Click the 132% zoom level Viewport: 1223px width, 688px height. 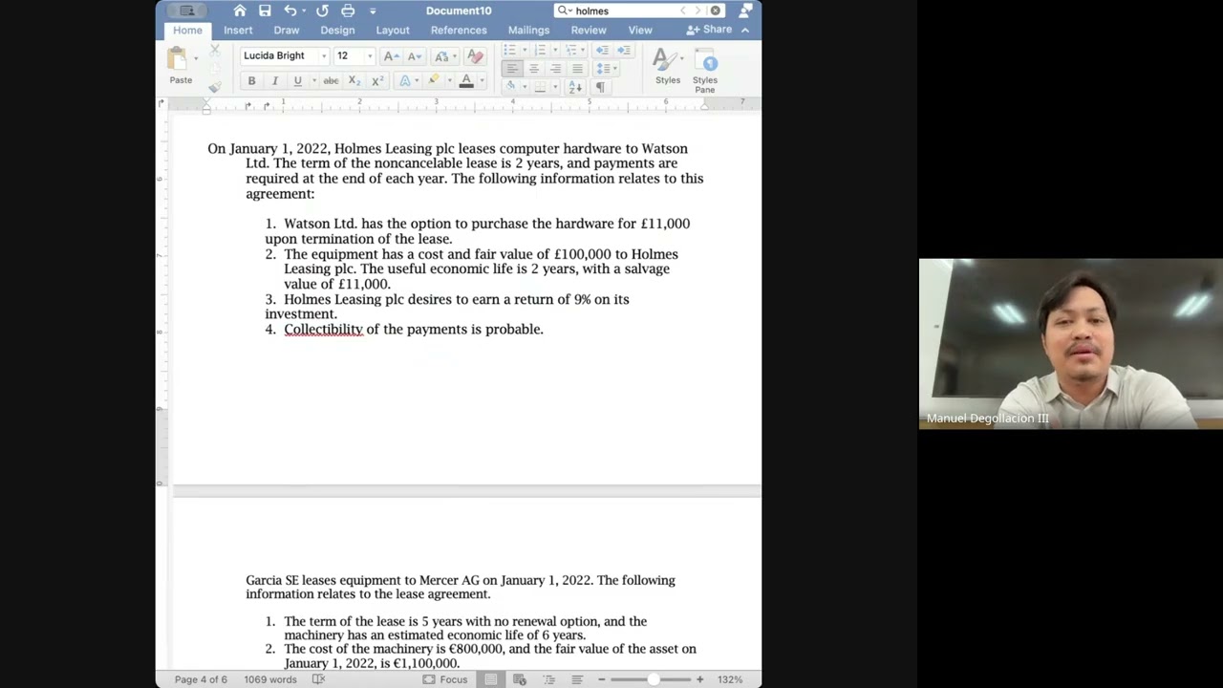click(x=730, y=679)
